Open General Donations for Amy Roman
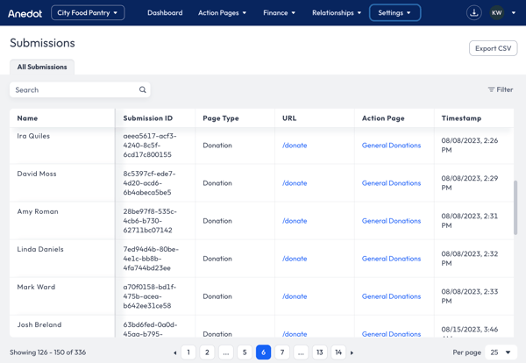 pos(391,221)
